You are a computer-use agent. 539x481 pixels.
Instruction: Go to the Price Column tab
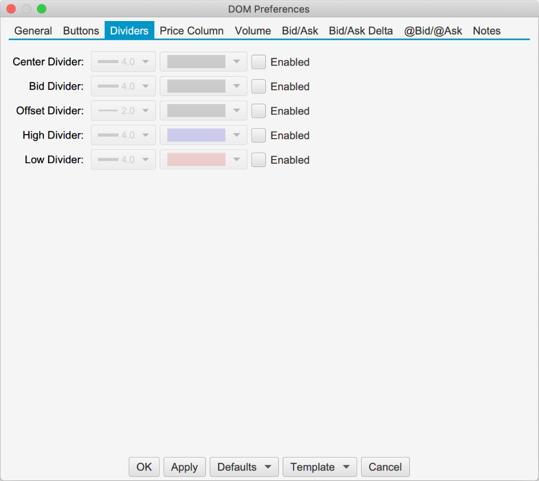pyautogui.click(x=191, y=31)
